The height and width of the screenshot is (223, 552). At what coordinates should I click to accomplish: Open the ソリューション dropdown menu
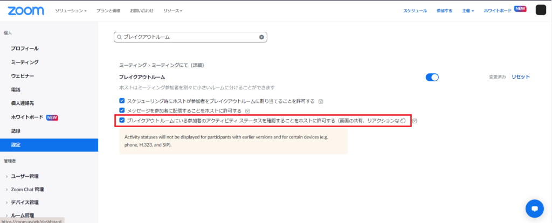[71, 11]
